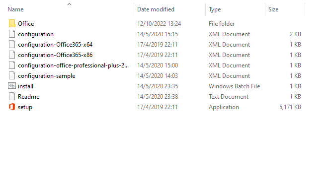The height and width of the screenshot is (189, 331).
Task: Open the Office folder icon
Action: pos(12,24)
